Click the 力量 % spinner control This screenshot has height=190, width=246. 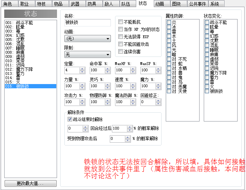82,86
